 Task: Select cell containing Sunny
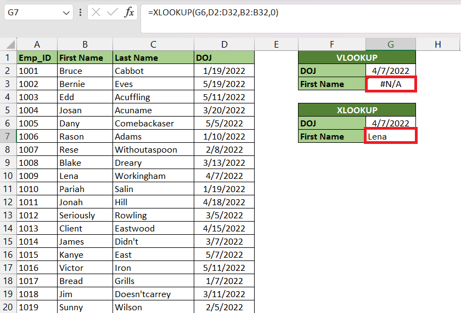click(85, 307)
